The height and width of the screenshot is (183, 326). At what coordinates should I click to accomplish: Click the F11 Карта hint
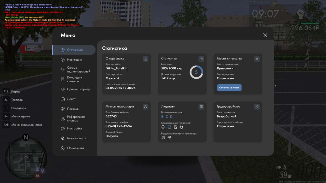pos(11,91)
